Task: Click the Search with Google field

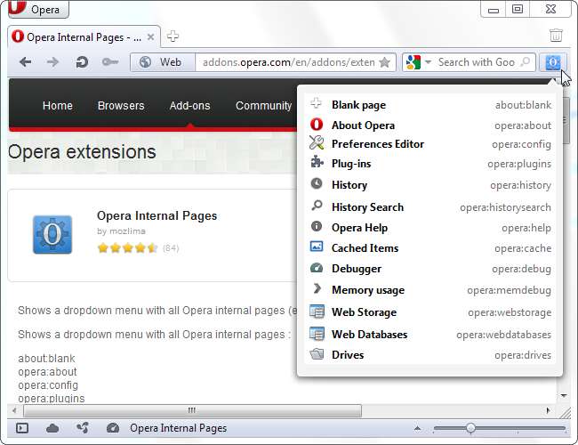Action: tap(477, 62)
